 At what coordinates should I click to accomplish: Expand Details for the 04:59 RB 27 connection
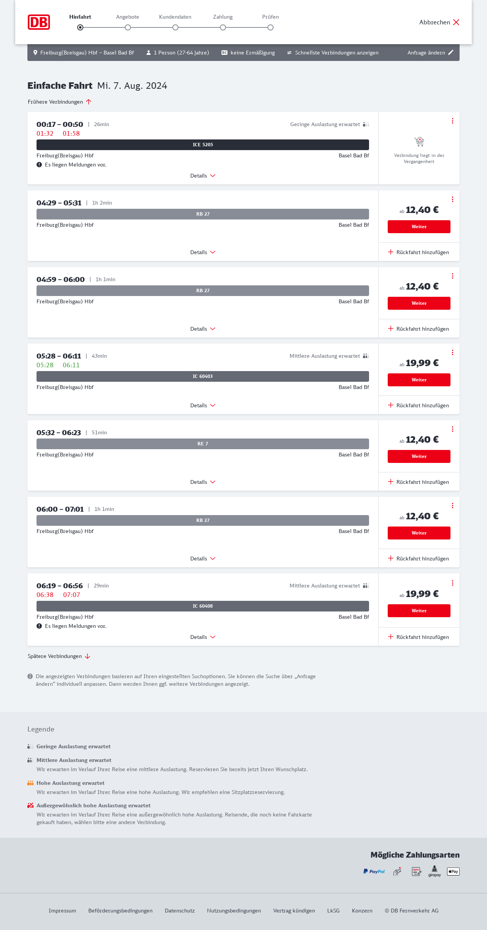[x=203, y=329]
